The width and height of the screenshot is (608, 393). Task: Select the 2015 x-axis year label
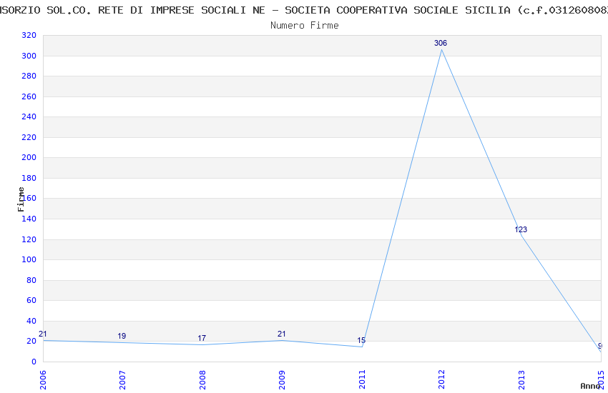pyautogui.click(x=602, y=380)
